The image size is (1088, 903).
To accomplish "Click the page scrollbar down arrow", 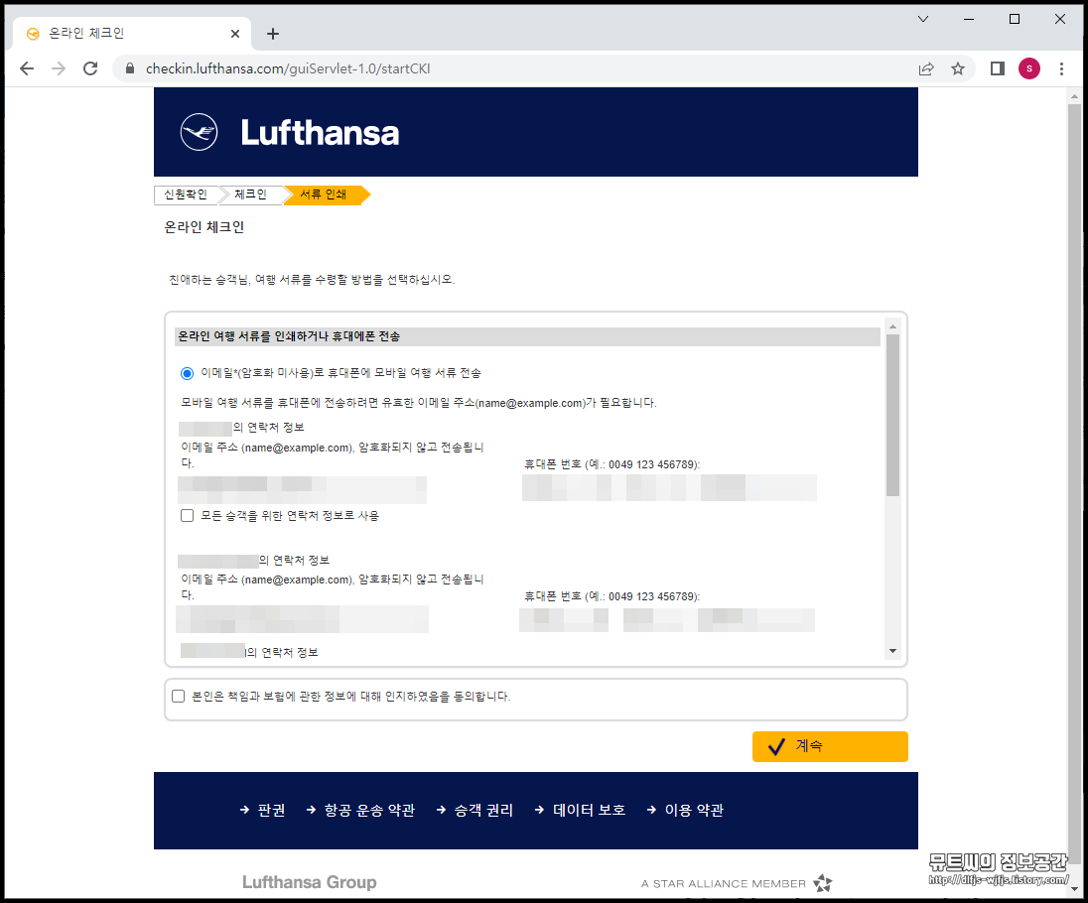I will click(1075, 888).
